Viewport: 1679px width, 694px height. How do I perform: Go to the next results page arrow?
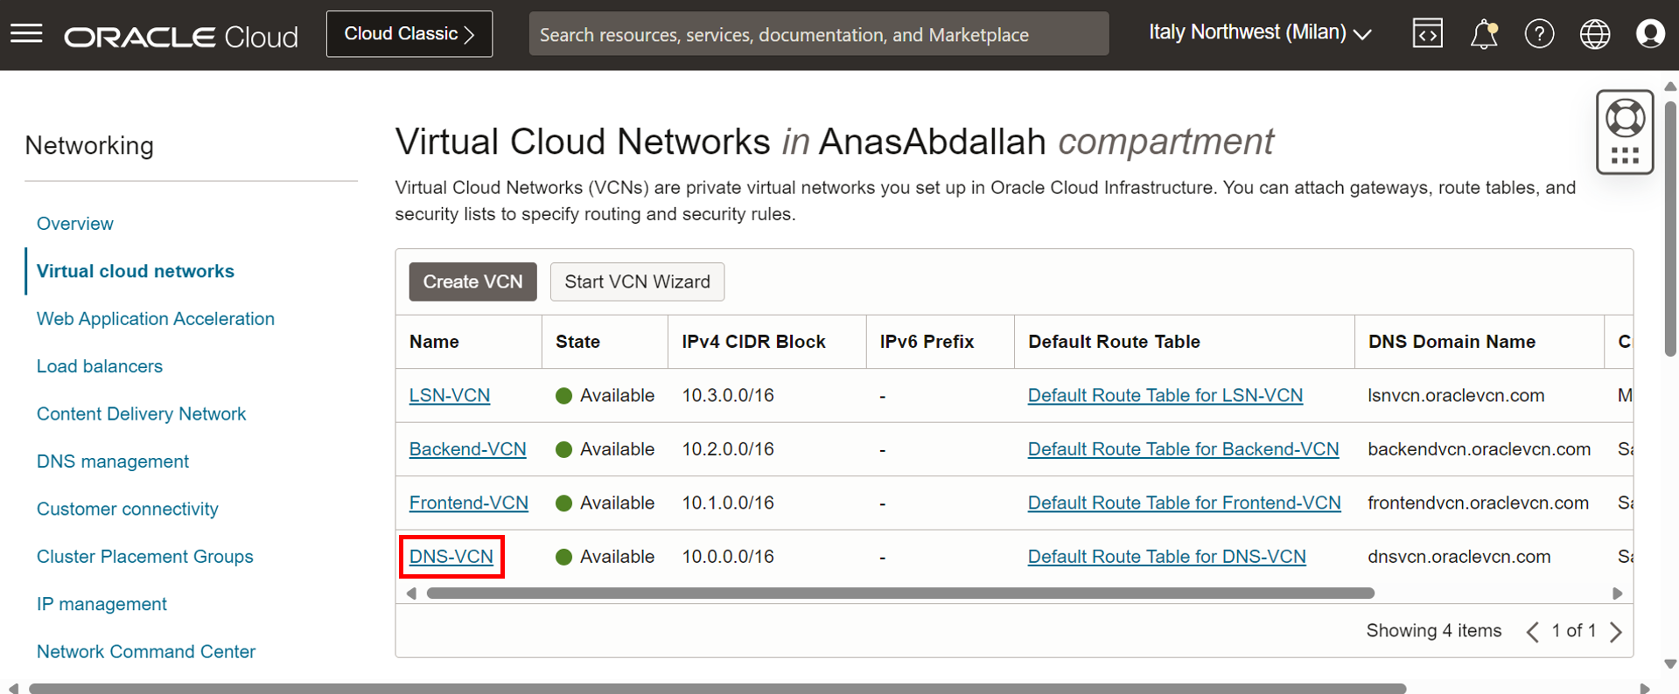[x=1616, y=631]
